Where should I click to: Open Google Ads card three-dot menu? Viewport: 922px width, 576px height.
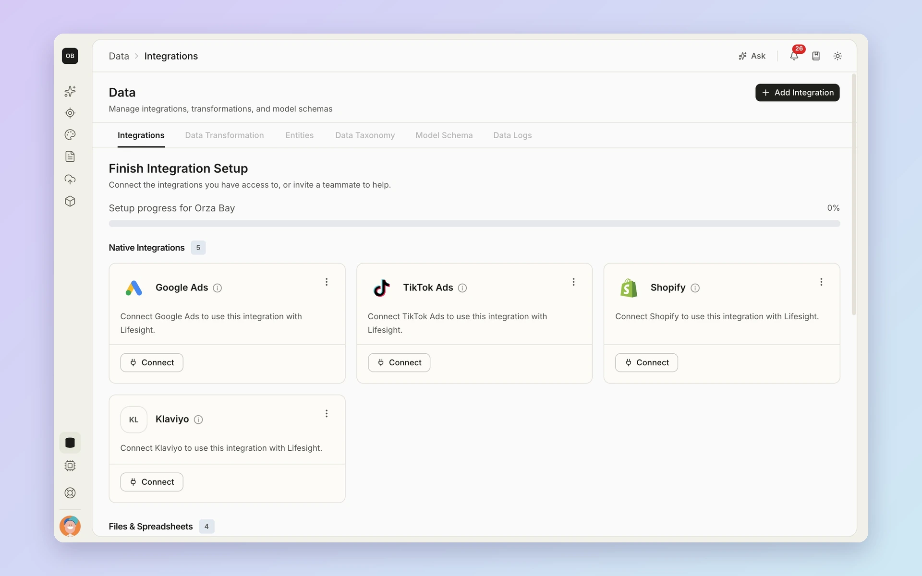(327, 282)
